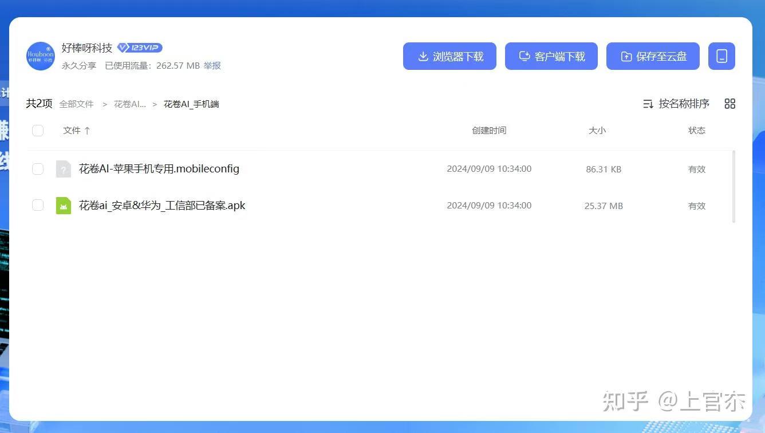Screen dimensions: 765x433
Task: Click the 举报 report link
Action: 212,66
